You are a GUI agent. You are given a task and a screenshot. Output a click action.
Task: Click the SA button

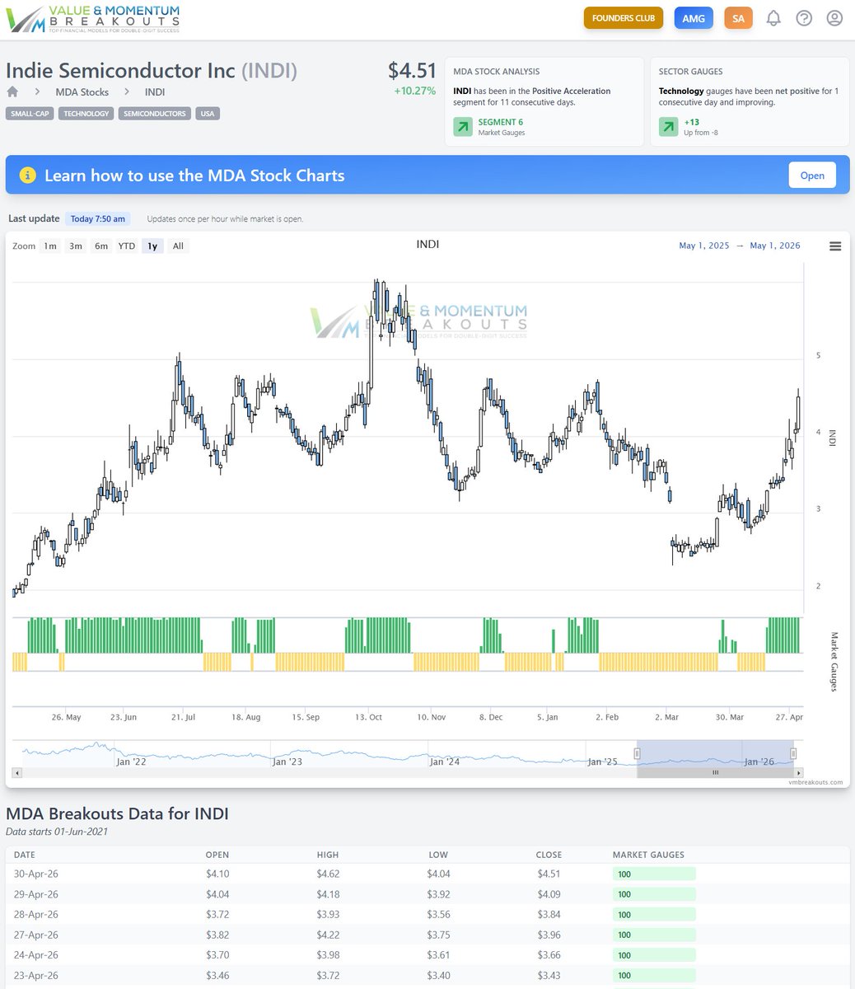[738, 18]
